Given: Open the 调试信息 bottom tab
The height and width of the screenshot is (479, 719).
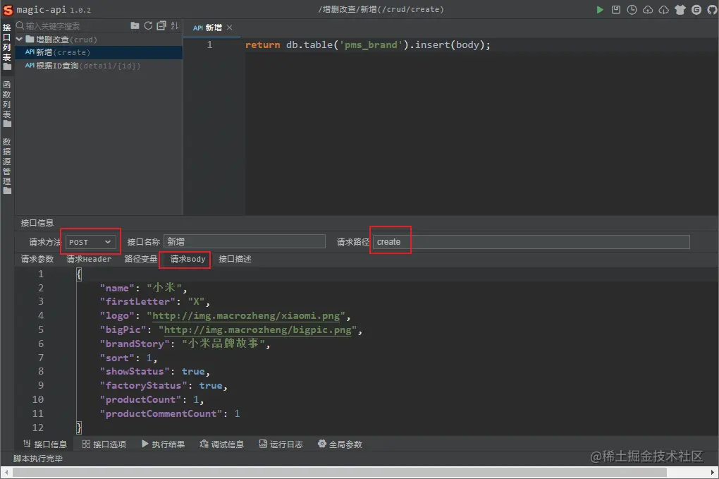Looking at the screenshot, I should click(x=222, y=444).
